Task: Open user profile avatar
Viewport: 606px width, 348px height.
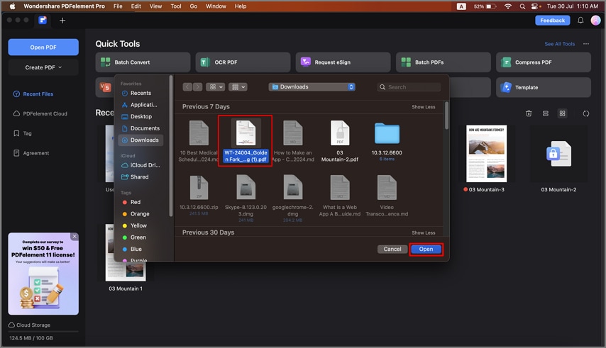Action: point(595,21)
